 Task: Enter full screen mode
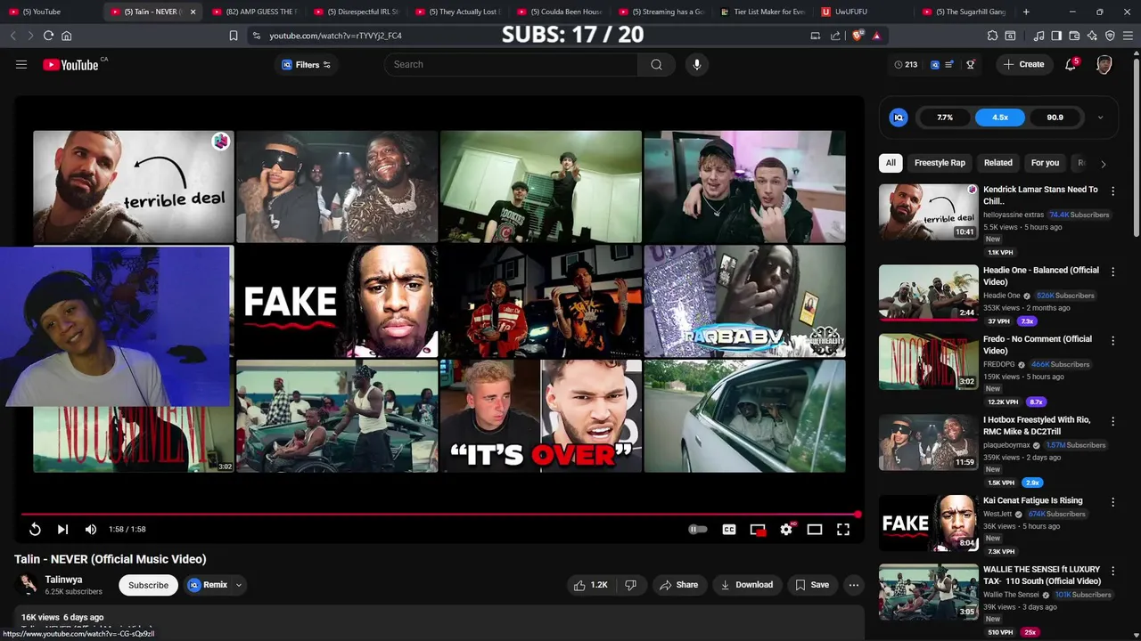point(843,529)
